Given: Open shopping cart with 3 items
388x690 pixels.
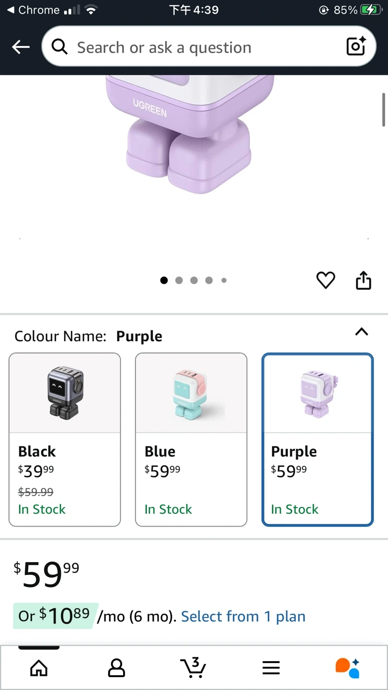Looking at the screenshot, I should pos(194,667).
